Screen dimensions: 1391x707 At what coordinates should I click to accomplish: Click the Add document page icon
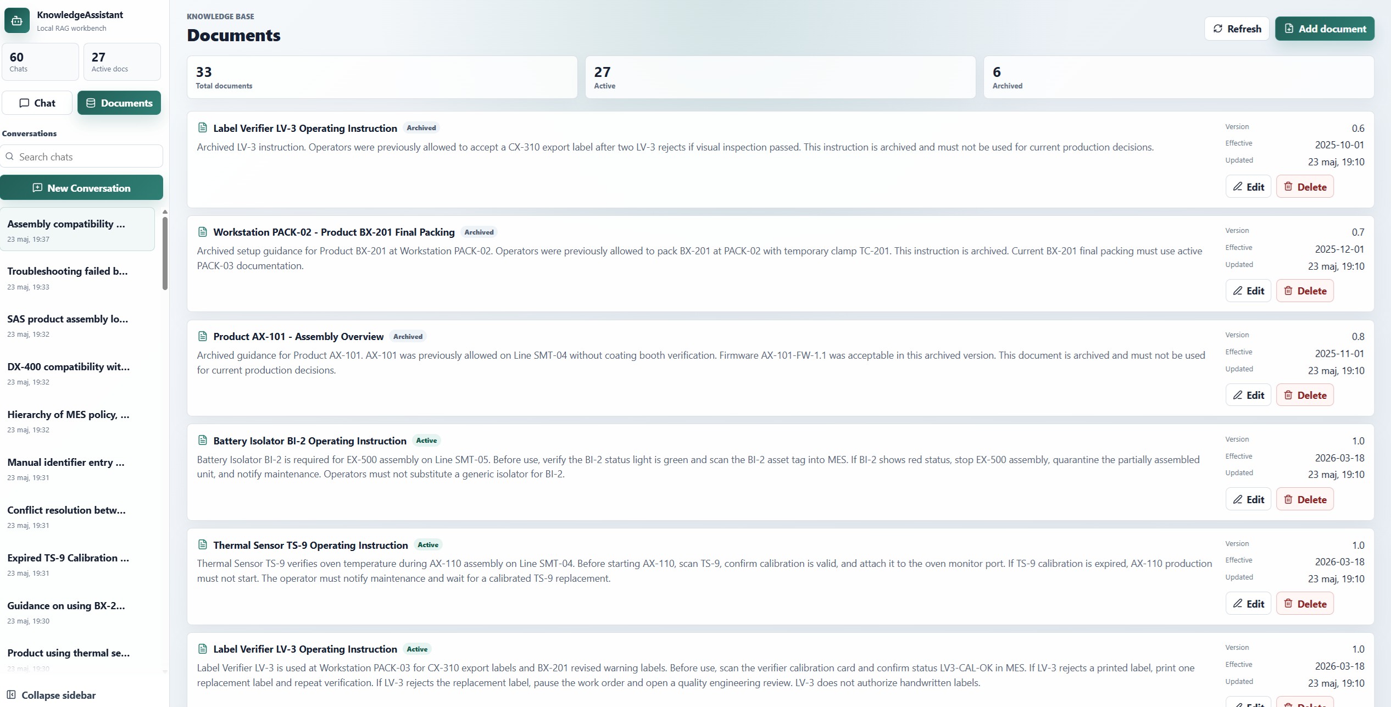coord(1289,29)
